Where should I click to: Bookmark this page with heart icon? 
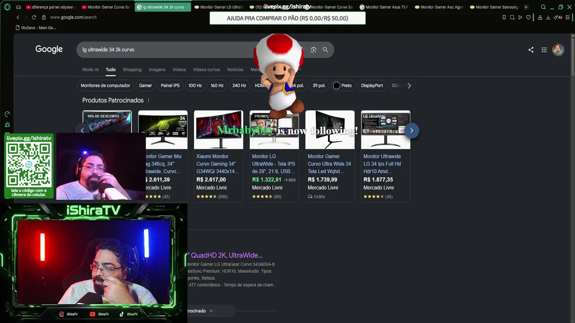[528, 17]
